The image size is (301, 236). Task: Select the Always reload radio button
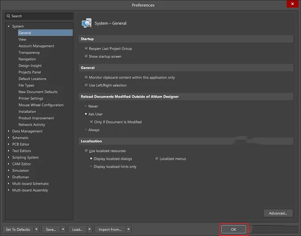pyautogui.click(x=86, y=130)
